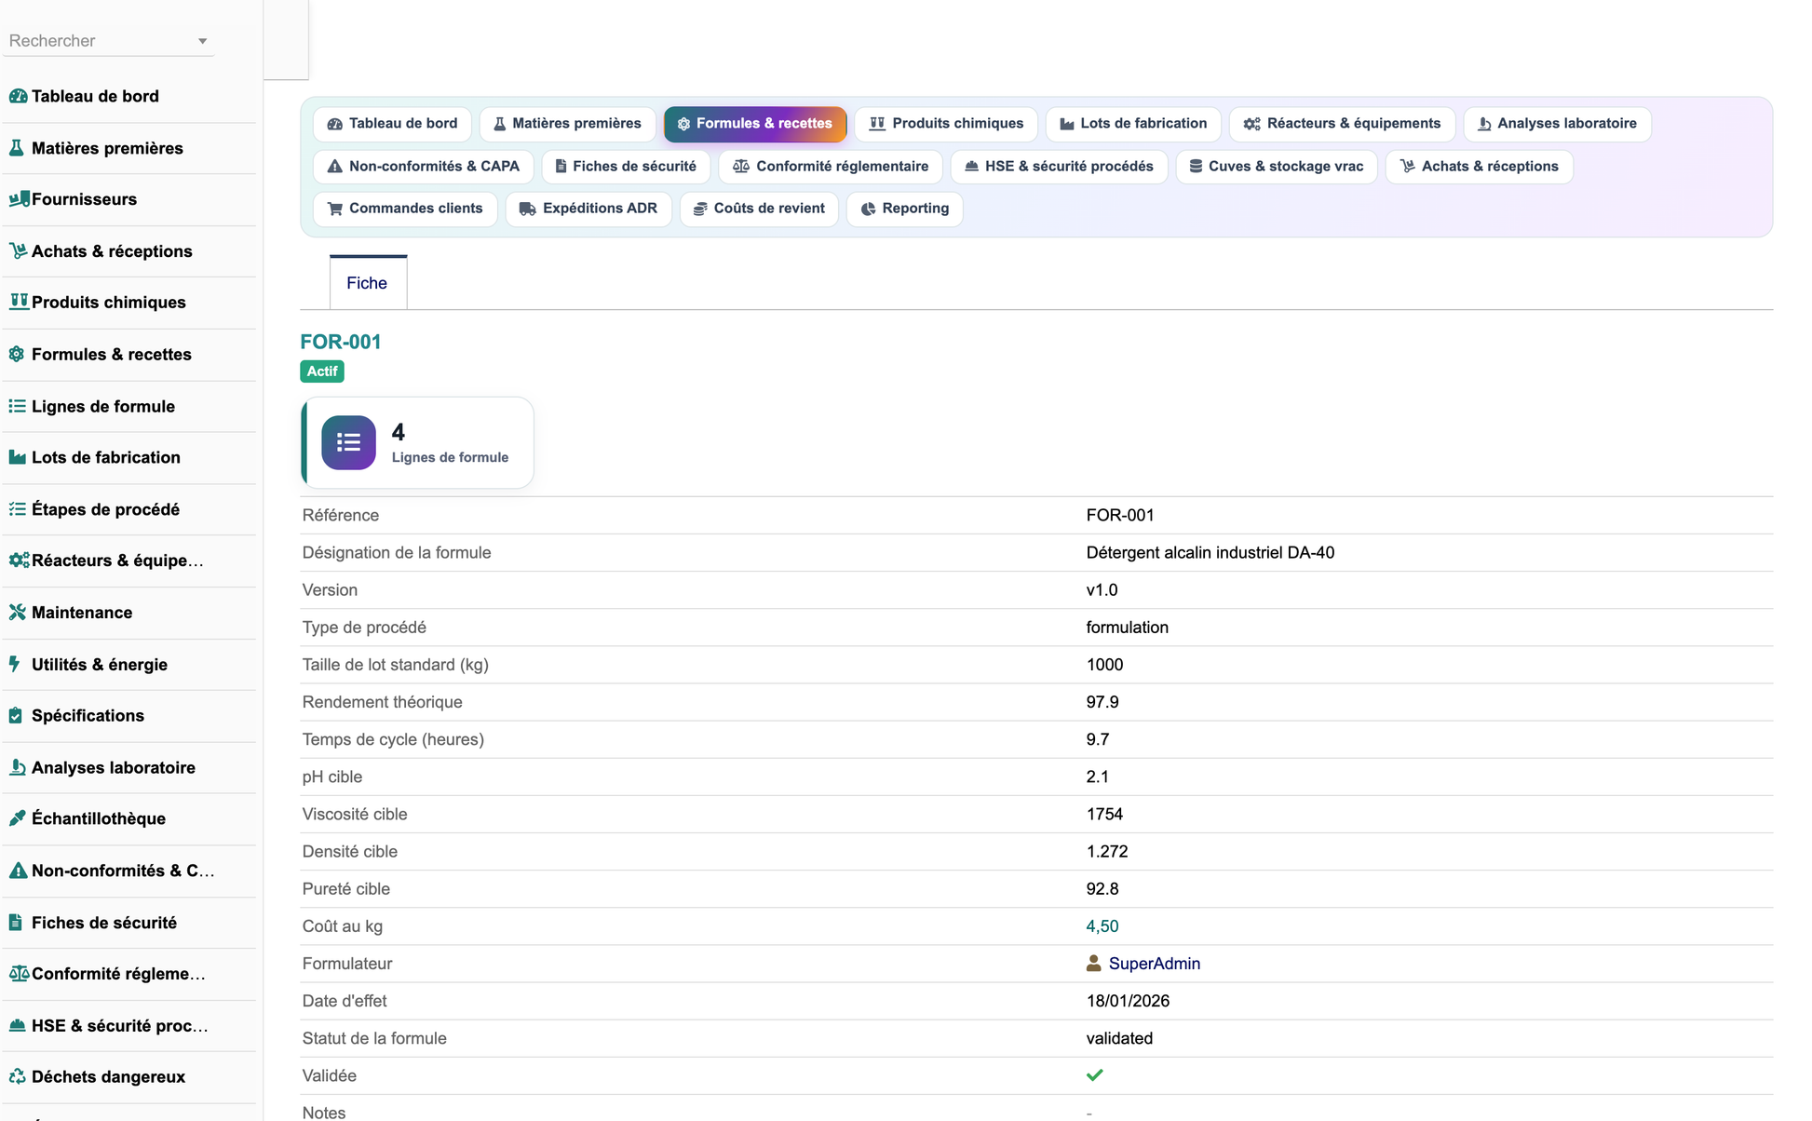Click the Analyses laboratoire sidebar microscope icon
The image size is (1812, 1121).
click(x=17, y=767)
